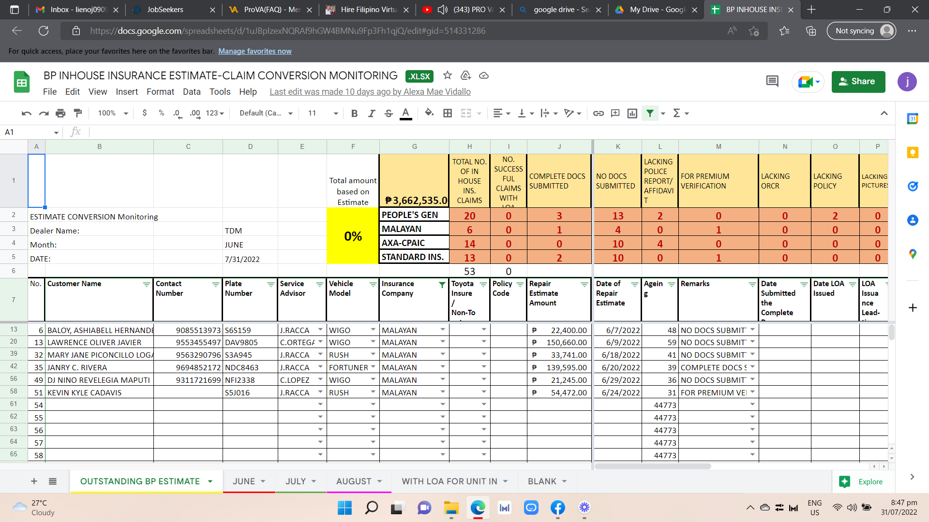Click the green Share button
Image resolution: width=929 pixels, height=522 pixels.
tap(858, 82)
